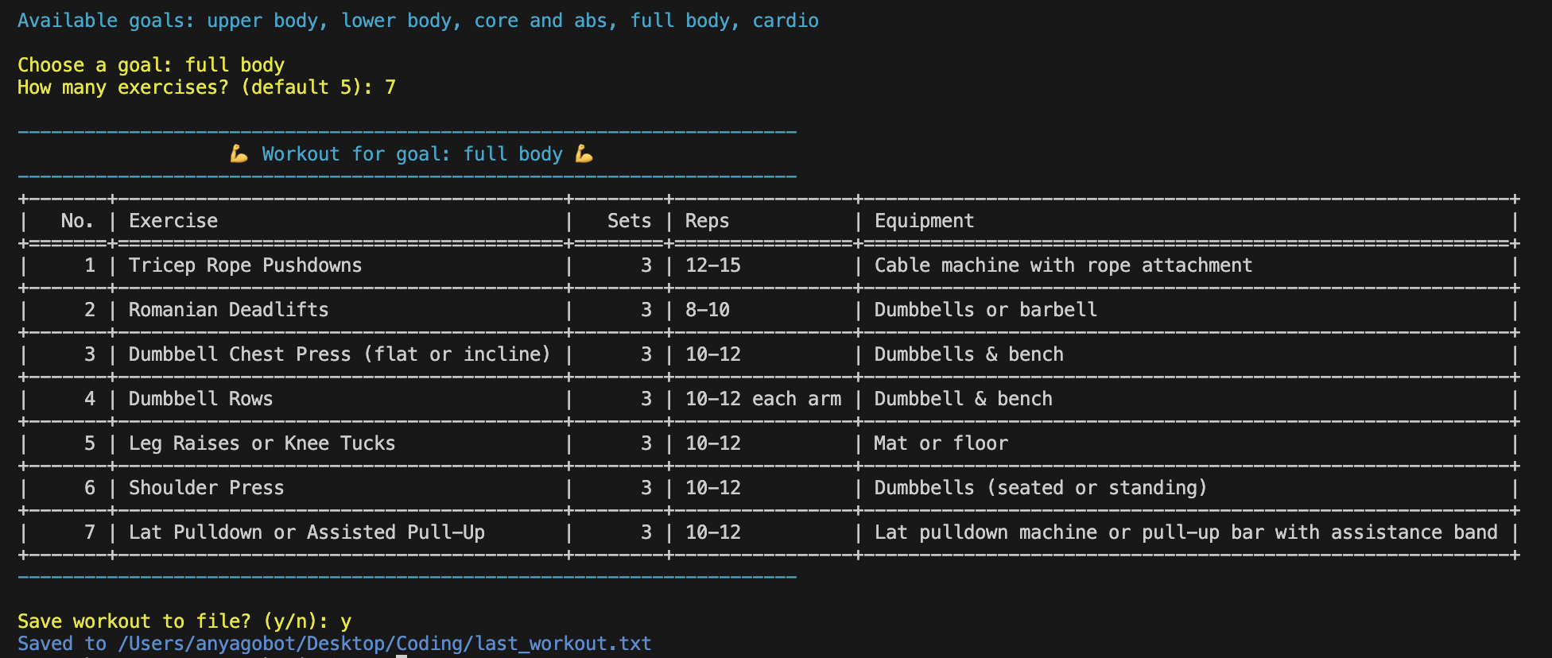Click the left flexed bicep emoji

239,154
